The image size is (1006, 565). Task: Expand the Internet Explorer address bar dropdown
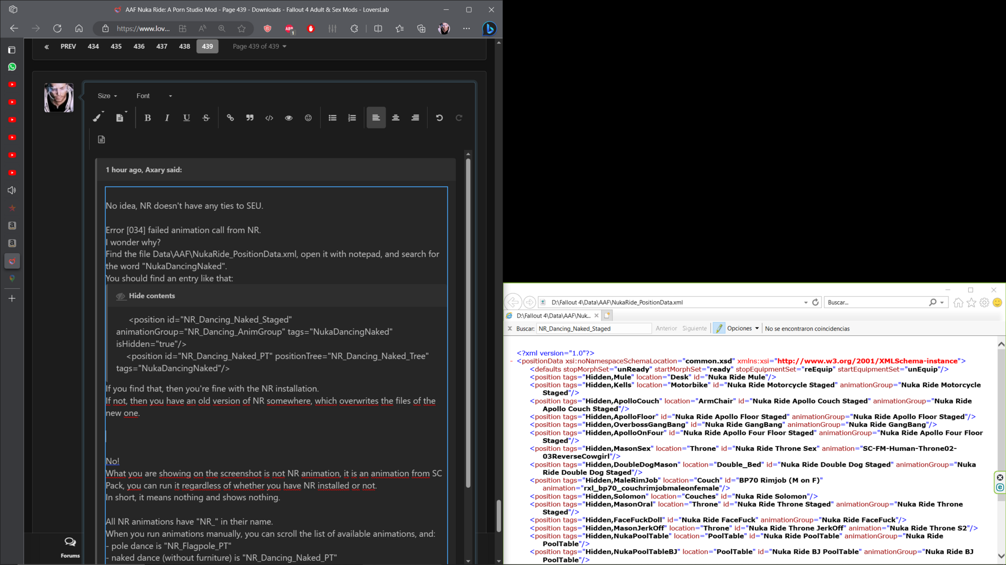(805, 302)
